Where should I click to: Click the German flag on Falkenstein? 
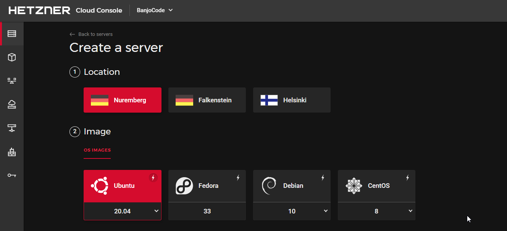184,100
